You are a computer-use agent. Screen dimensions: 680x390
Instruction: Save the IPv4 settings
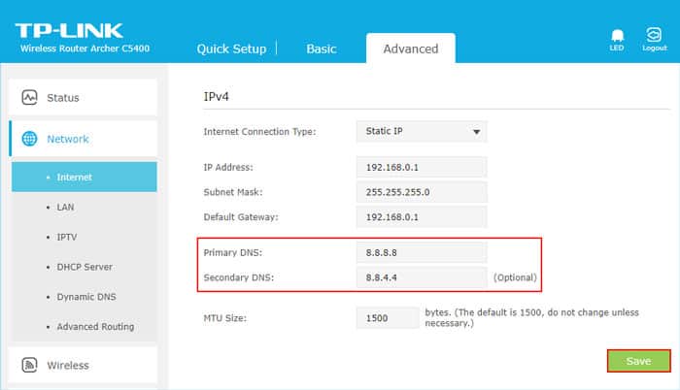point(639,361)
